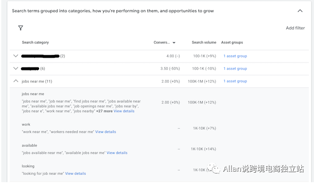The width and height of the screenshot is (314, 183).
Task: Open asset group link for jobs near me
Action: (x=235, y=81)
